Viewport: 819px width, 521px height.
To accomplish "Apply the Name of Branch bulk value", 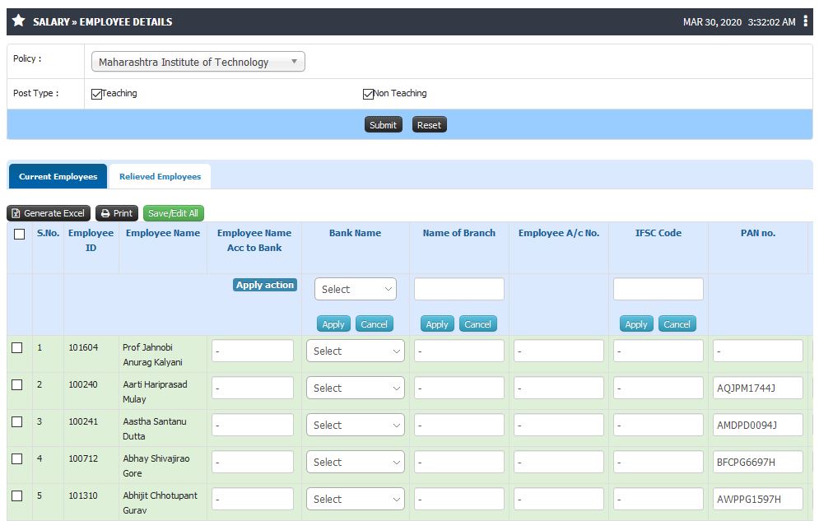I will (x=437, y=324).
